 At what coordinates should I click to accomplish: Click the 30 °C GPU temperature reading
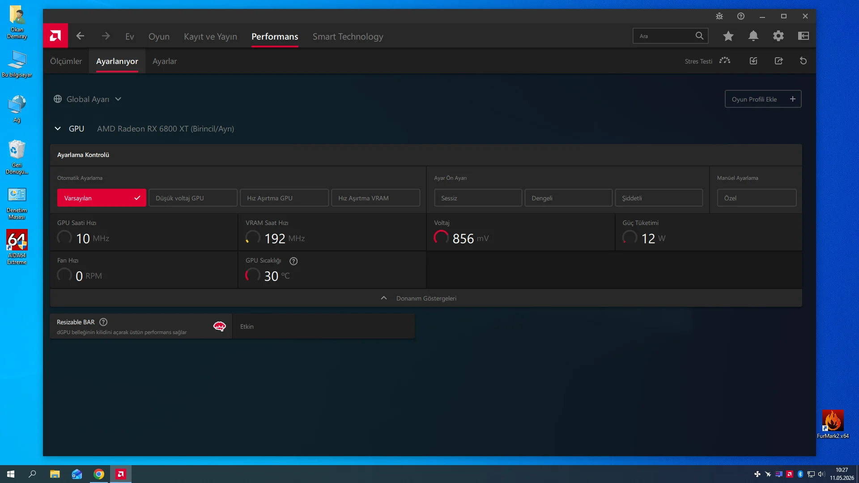(x=277, y=276)
